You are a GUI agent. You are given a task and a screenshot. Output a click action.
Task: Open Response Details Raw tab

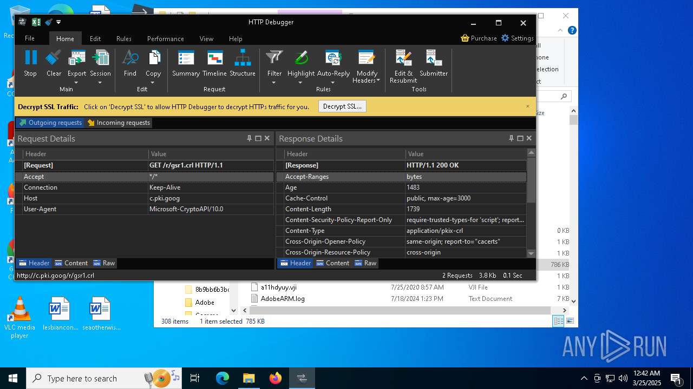365,263
